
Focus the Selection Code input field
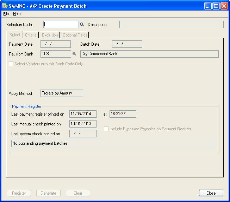[x=61, y=25]
